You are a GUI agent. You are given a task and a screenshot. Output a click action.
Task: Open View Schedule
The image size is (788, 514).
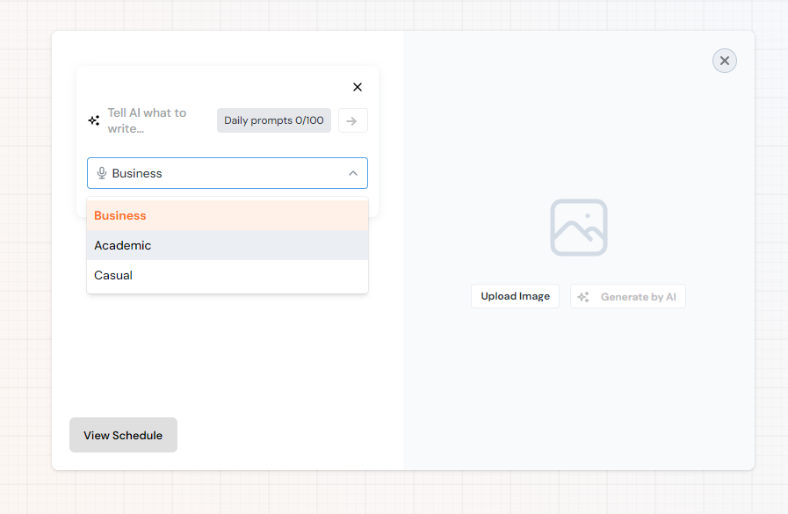[123, 435]
